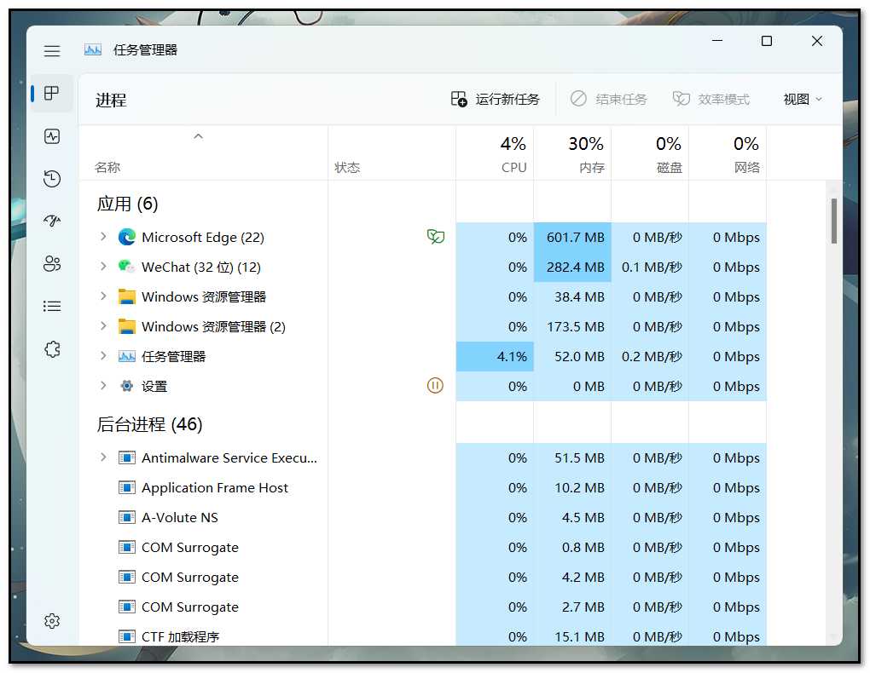
Task: Sort by 内存 column header
Action: [572, 153]
